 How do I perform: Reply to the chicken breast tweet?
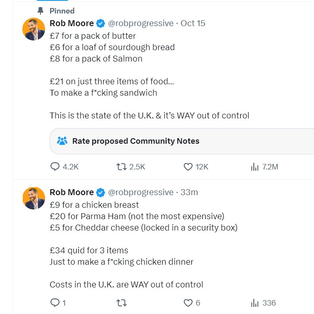[x=58, y=303]
